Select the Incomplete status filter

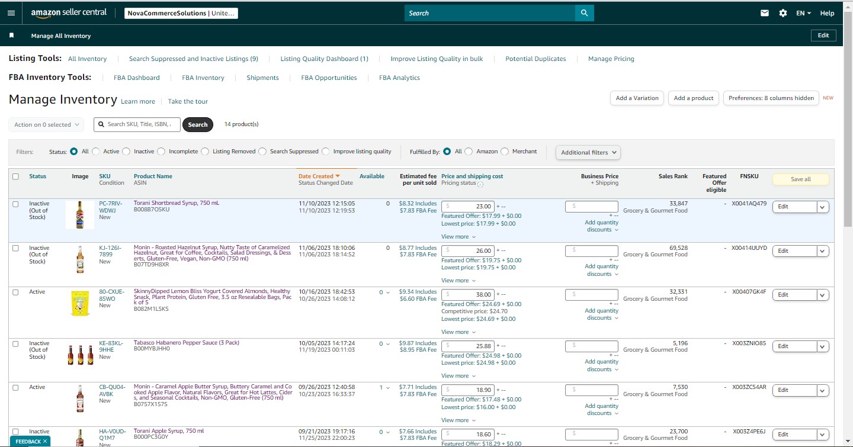point(161,152)
